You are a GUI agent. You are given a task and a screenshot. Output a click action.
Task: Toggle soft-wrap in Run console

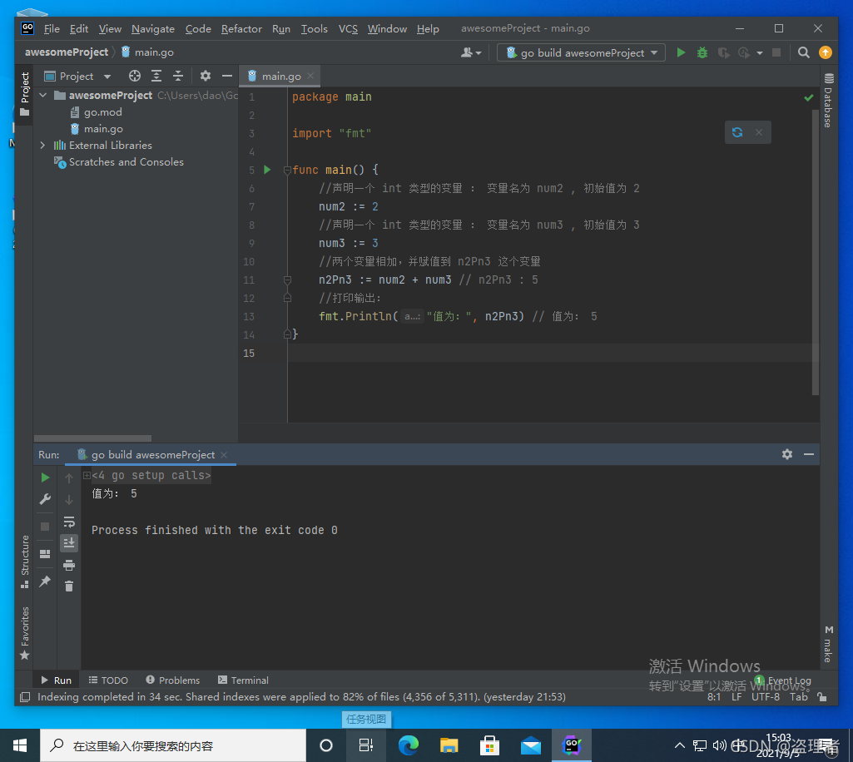coord(69,522)
